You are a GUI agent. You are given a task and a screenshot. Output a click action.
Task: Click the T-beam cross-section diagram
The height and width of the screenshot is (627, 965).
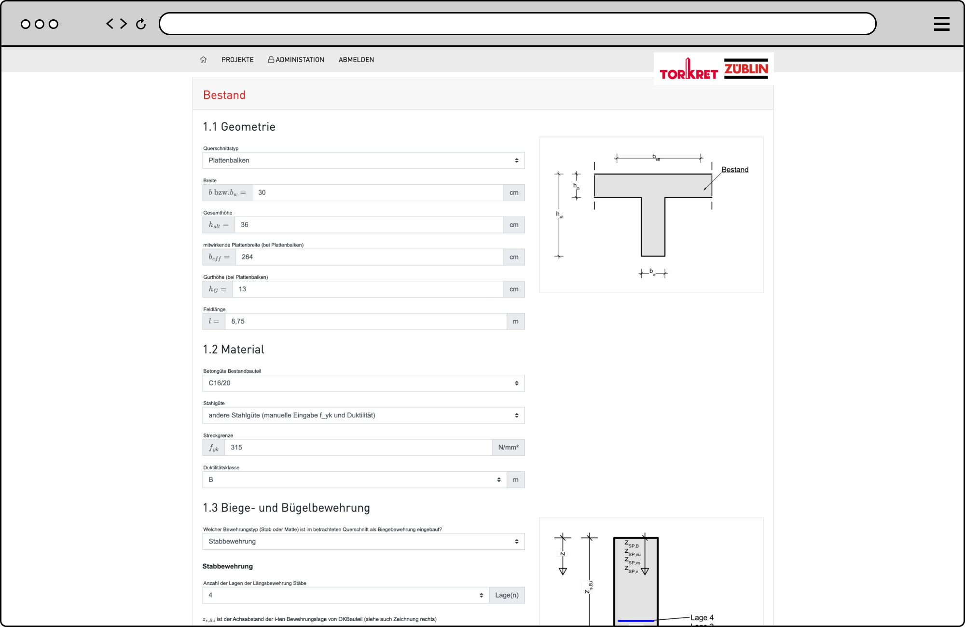(651, 215)
